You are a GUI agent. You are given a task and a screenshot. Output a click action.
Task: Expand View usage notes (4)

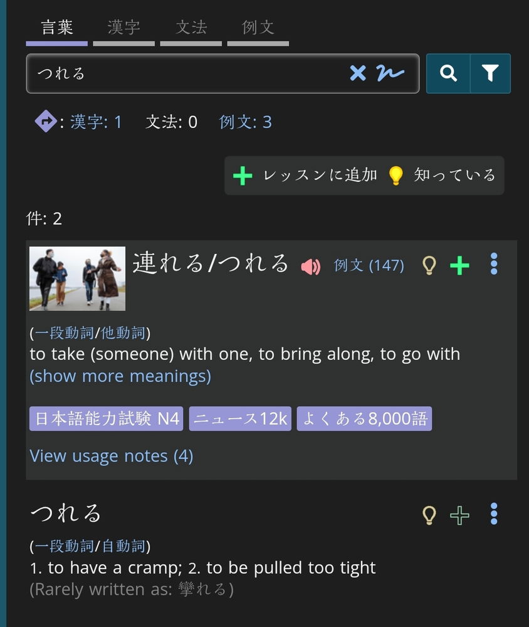(x=112, y=456)
